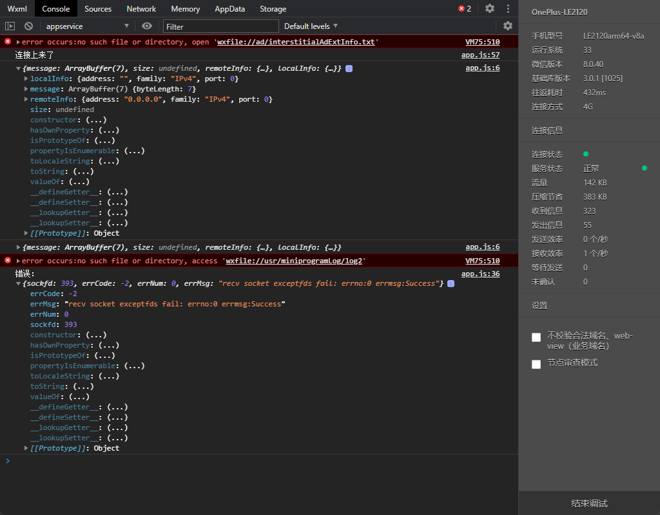Expand the second collapsed message object
This screenshot has height=515, width=660.
18,247
